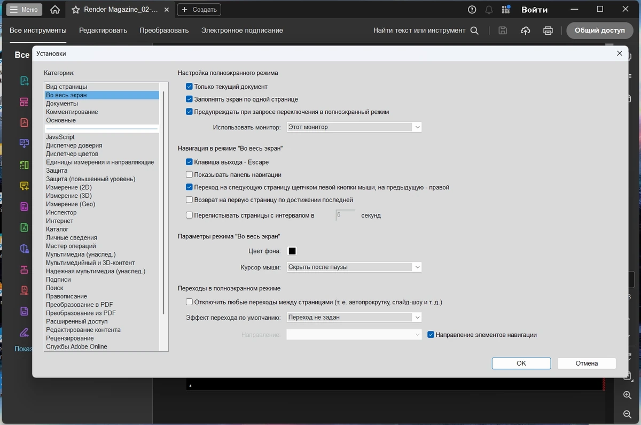This screenshot has width=641, height=425.
Task: Toggle 'Заполнять экран по одной странице' checkbox
Action: pos(189,99)
